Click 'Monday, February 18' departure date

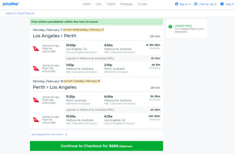pyautogui.click(x=48, y=81)
